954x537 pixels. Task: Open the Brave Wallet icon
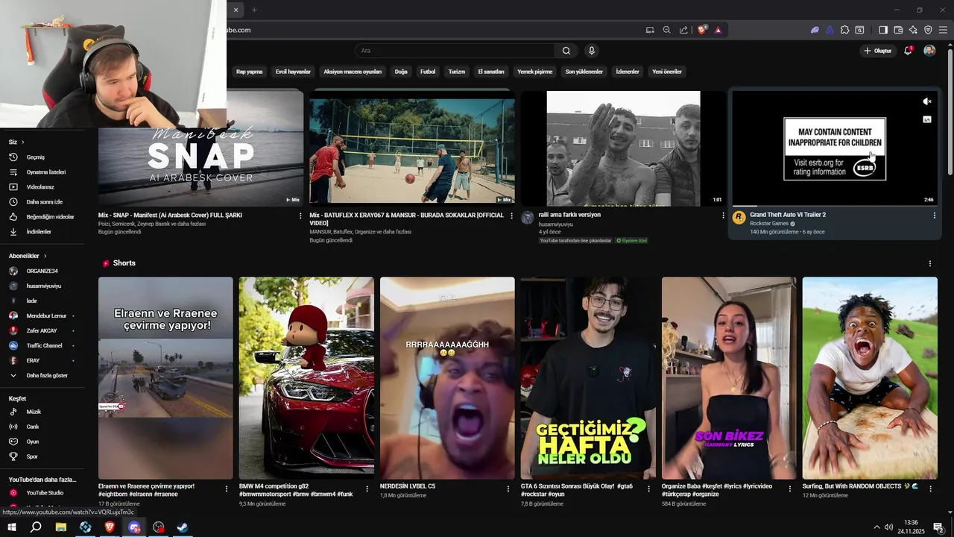coord(898,30)
